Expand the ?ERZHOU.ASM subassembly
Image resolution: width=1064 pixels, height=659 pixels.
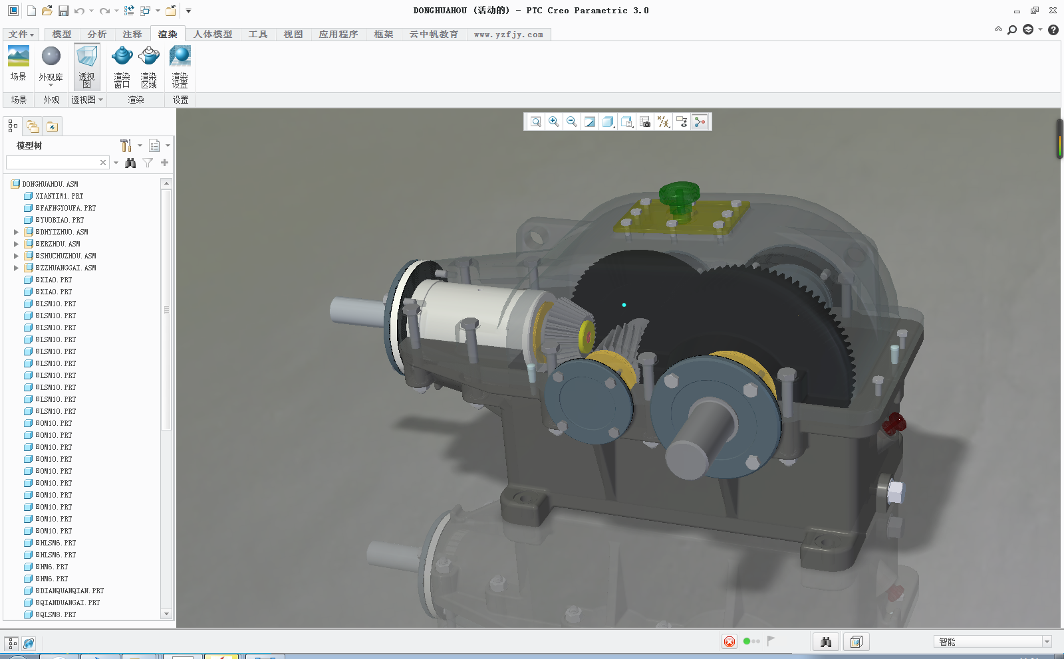point(16,244)
